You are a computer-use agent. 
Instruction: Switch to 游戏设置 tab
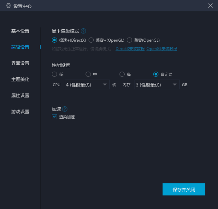click(x=20, y=111)
